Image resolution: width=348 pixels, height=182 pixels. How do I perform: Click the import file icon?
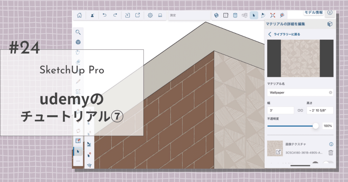127,15
